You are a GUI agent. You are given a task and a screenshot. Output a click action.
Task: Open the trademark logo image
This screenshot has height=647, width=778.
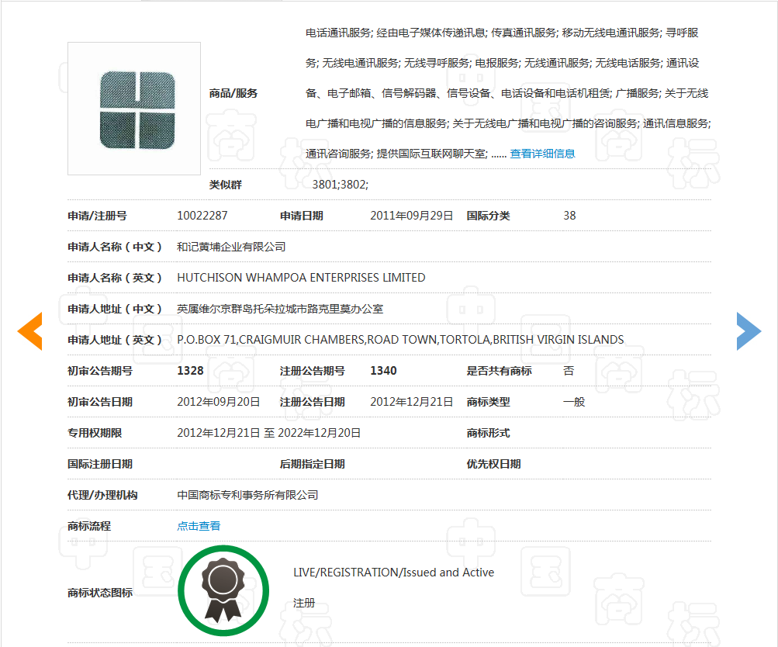point(134,109)
